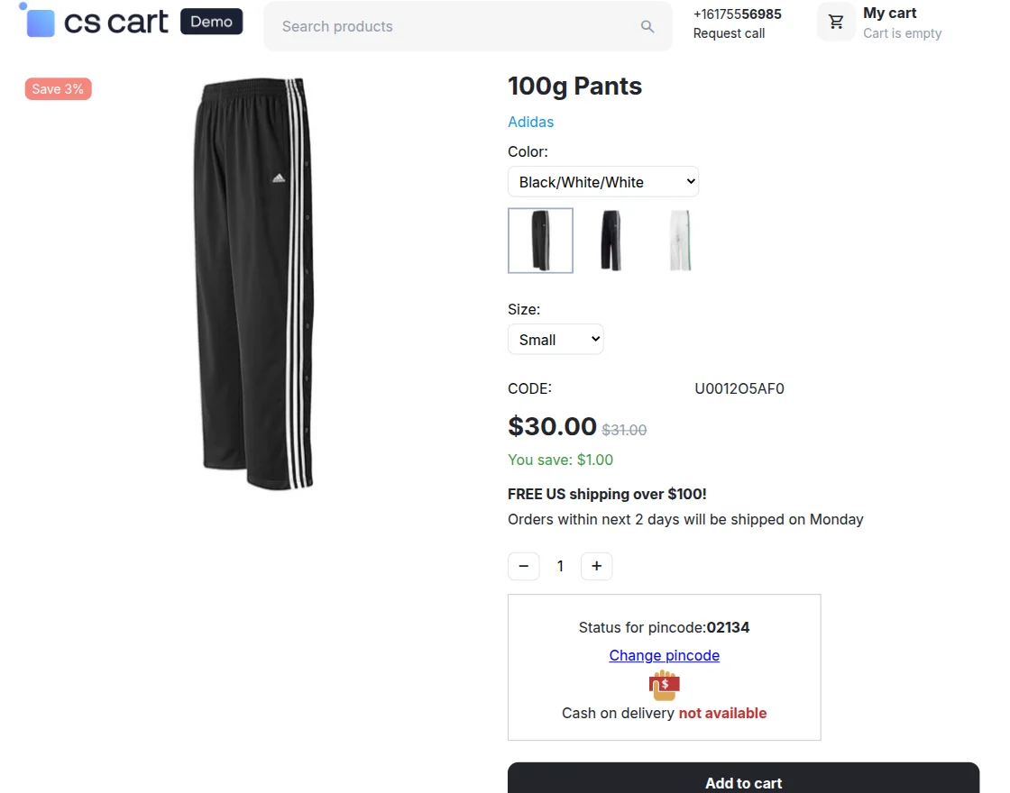Click the Demo badge
1010x793 pixels.
(211, 22)
